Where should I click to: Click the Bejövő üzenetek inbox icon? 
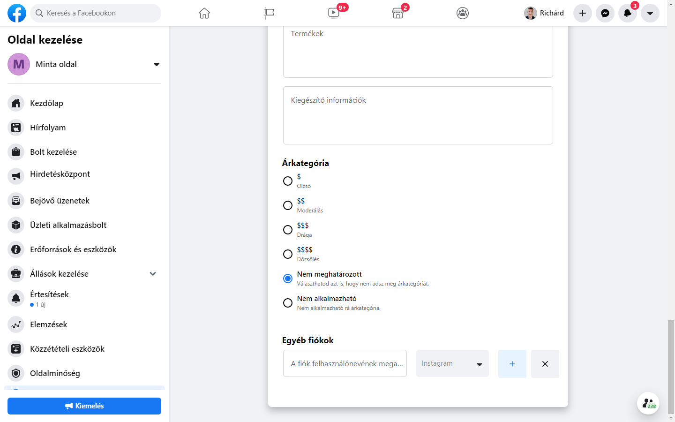click(16, 201)
